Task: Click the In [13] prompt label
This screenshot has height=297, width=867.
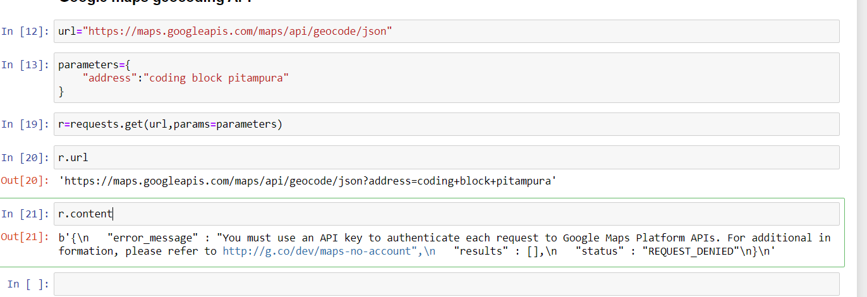Action: coord(25,64)
